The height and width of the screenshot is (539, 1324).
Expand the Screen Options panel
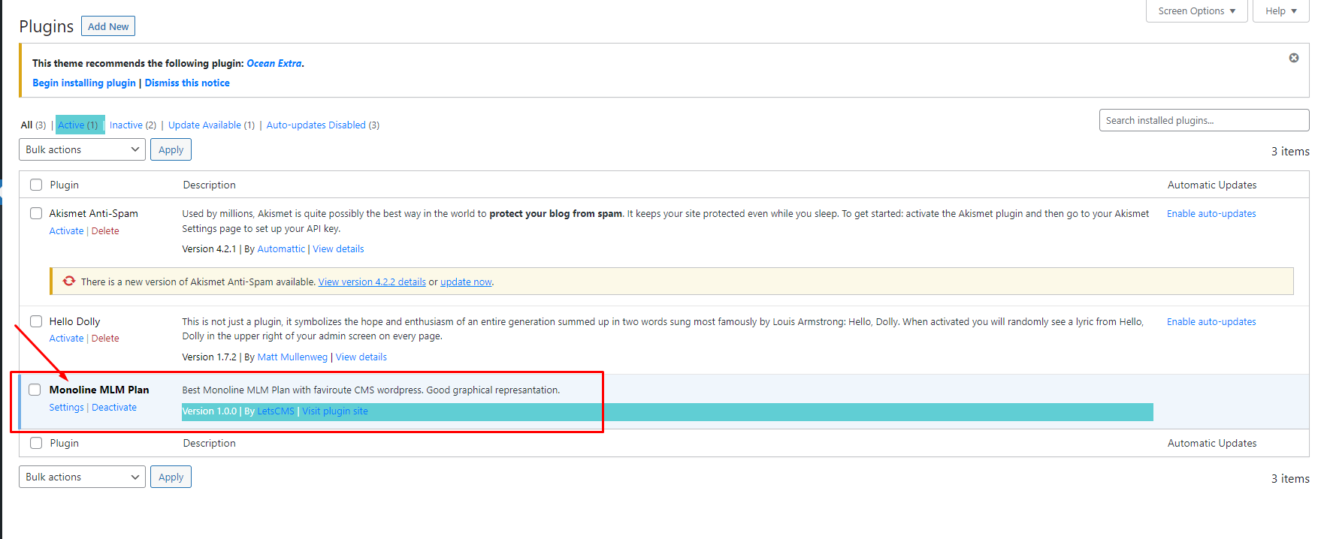pyautogui.click(x=1196, y=11)
